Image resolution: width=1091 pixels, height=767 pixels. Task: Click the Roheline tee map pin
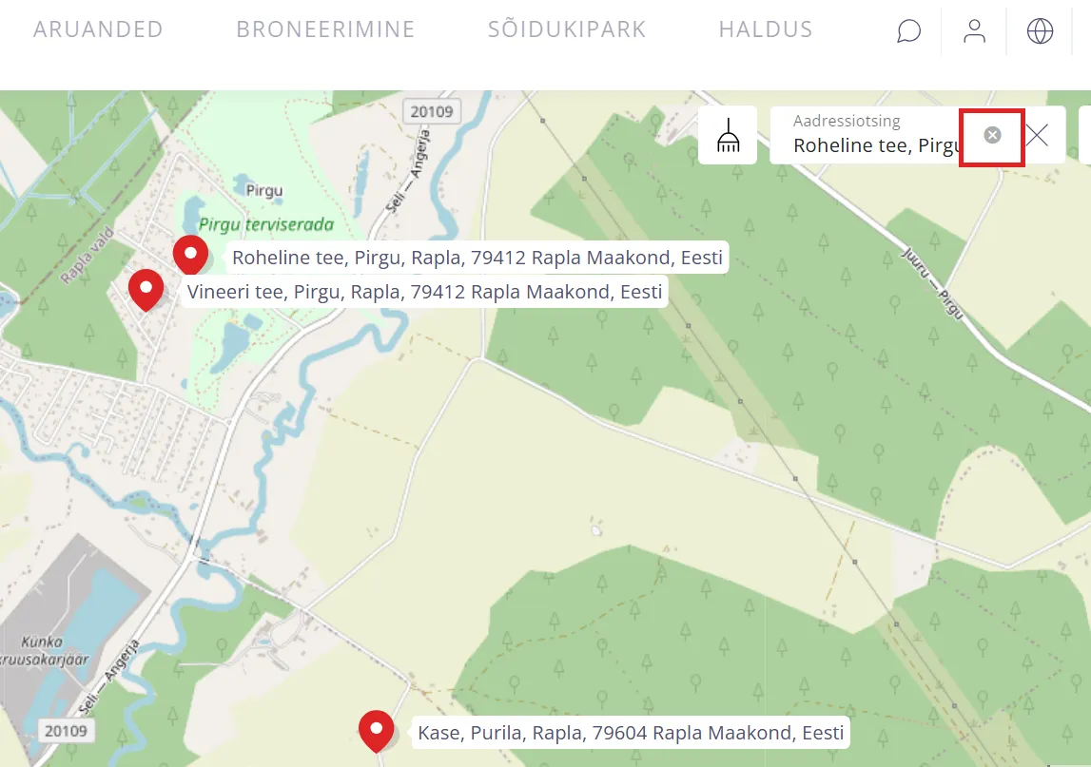click(190, 255)
